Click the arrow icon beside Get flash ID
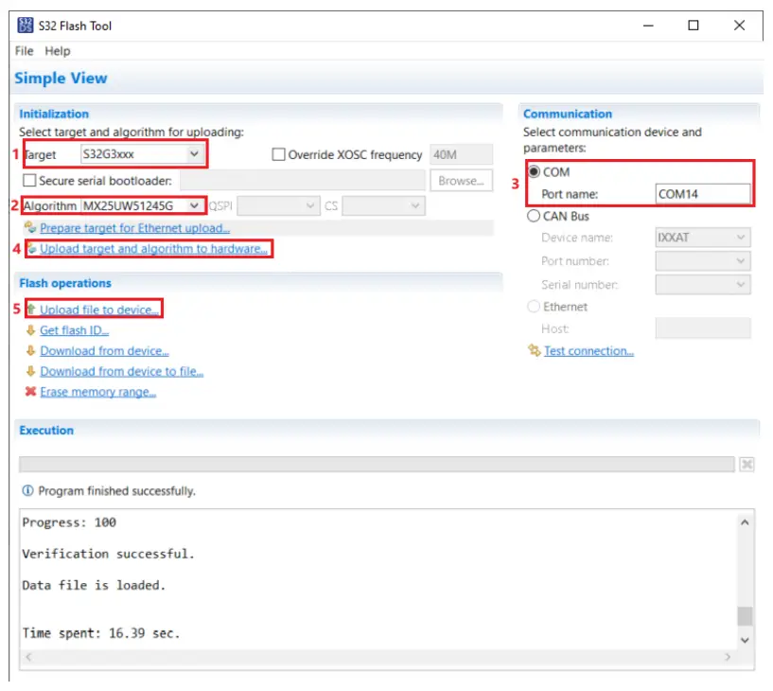The width and height of the screenshot is (773, 691). [30, 330]
